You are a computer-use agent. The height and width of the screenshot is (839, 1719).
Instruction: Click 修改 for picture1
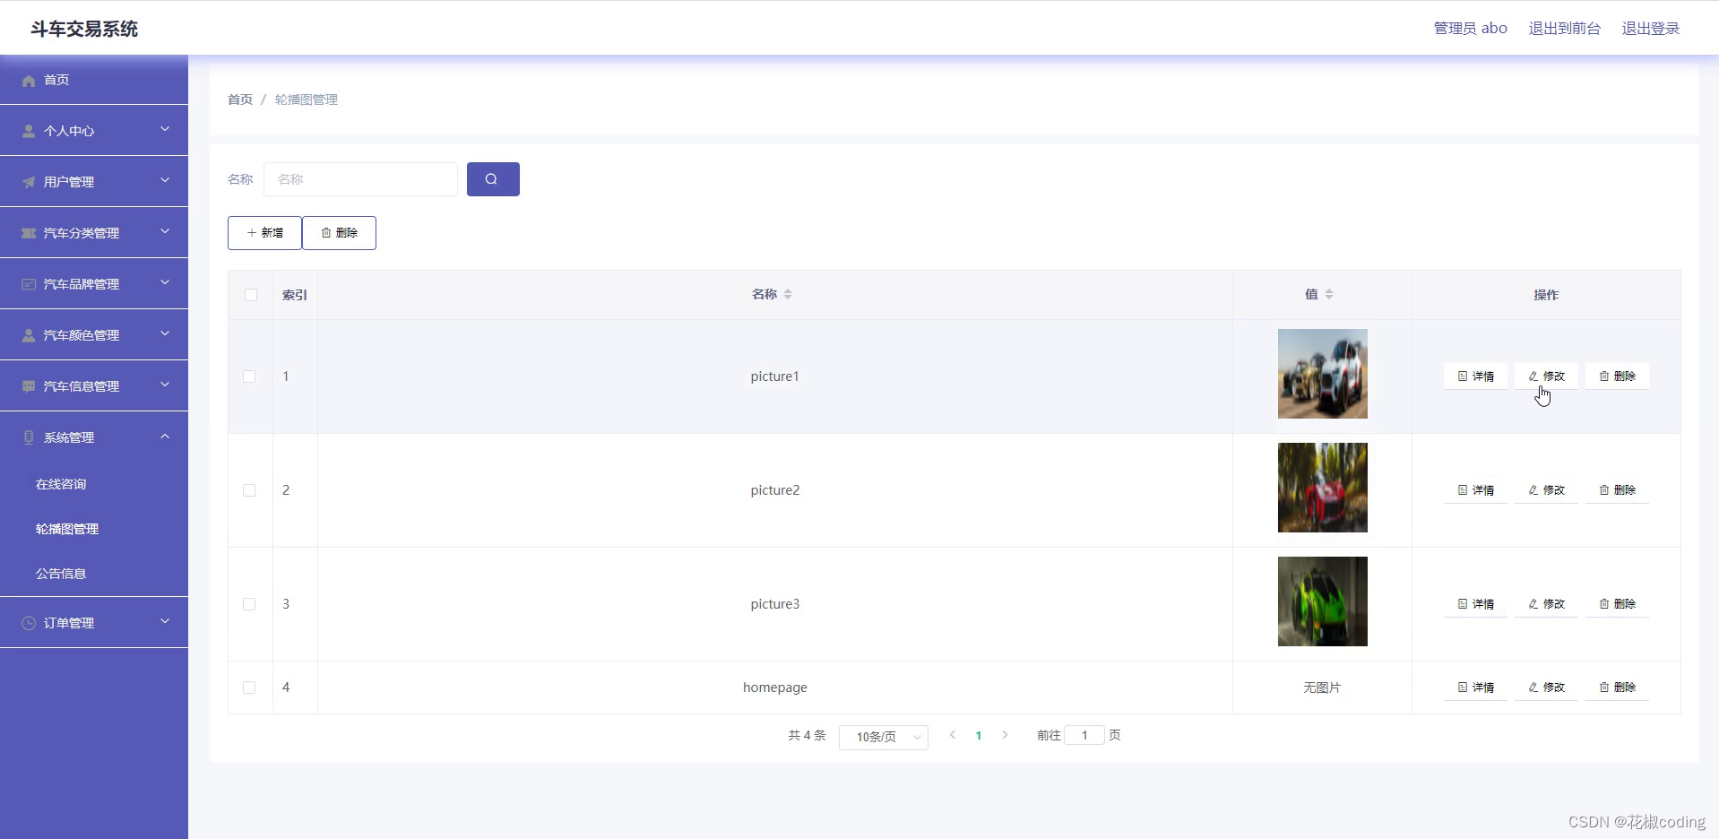(1546, 376)
